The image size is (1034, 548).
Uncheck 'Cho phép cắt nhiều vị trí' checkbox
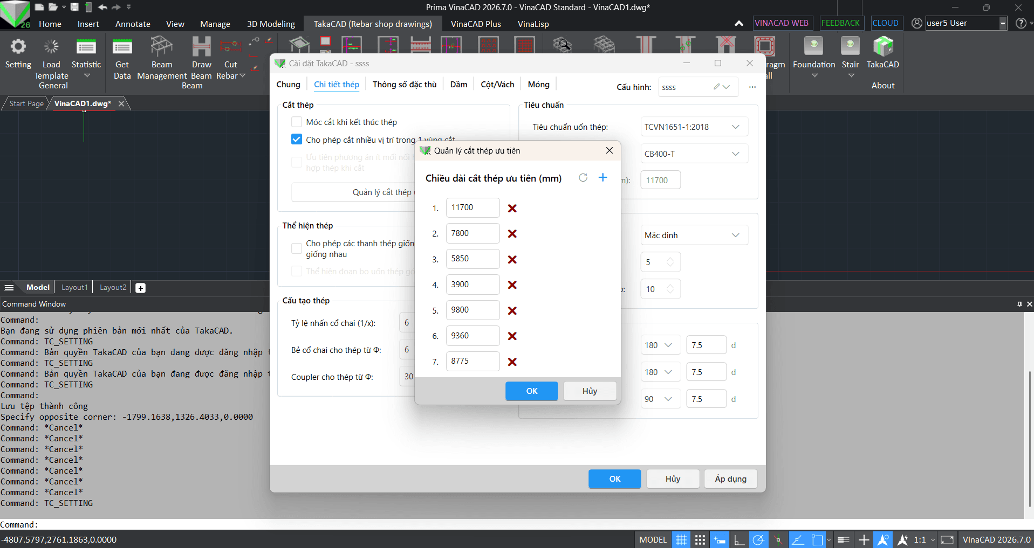point(297,140)
